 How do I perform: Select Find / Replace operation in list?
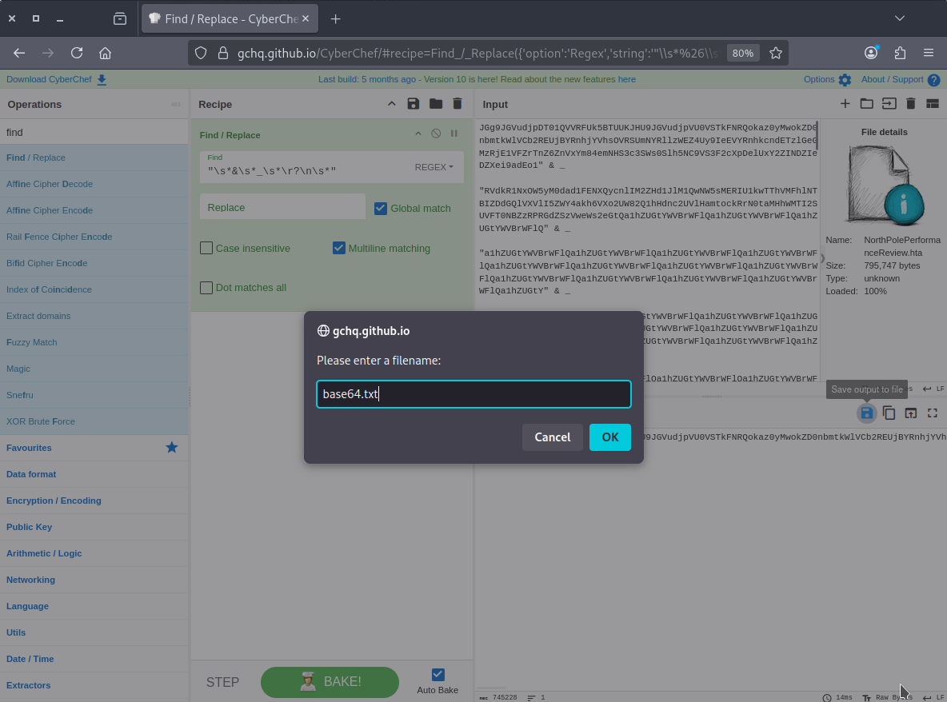click(36, 158)
